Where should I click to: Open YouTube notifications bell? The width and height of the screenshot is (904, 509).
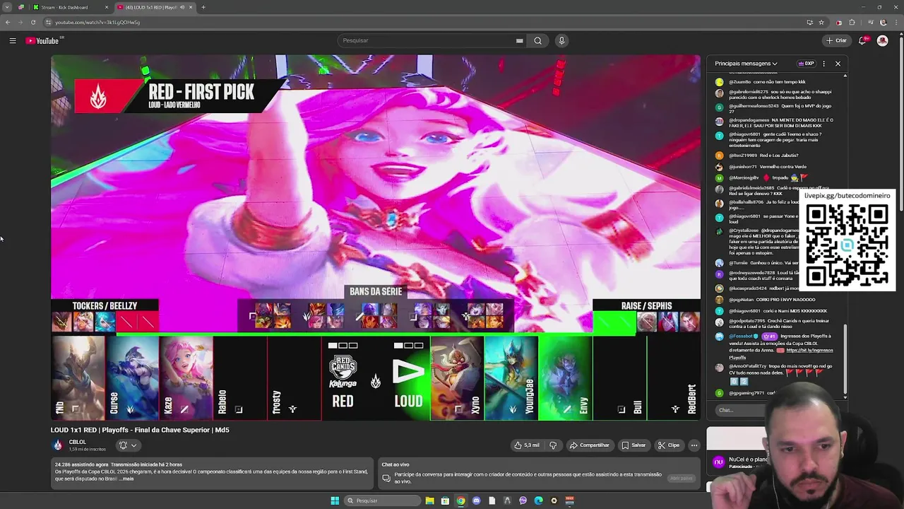(x=862, y=40)
